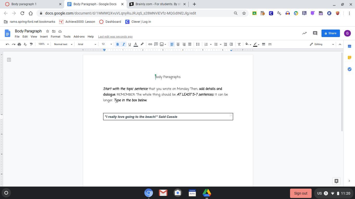Toggle Underline formatting
Image resolution: width=355 pixels, height=199 pixels.
click(x=130, y=44)
